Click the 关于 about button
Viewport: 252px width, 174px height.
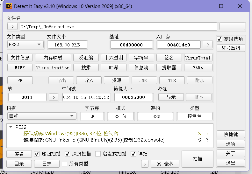(231, 153)
